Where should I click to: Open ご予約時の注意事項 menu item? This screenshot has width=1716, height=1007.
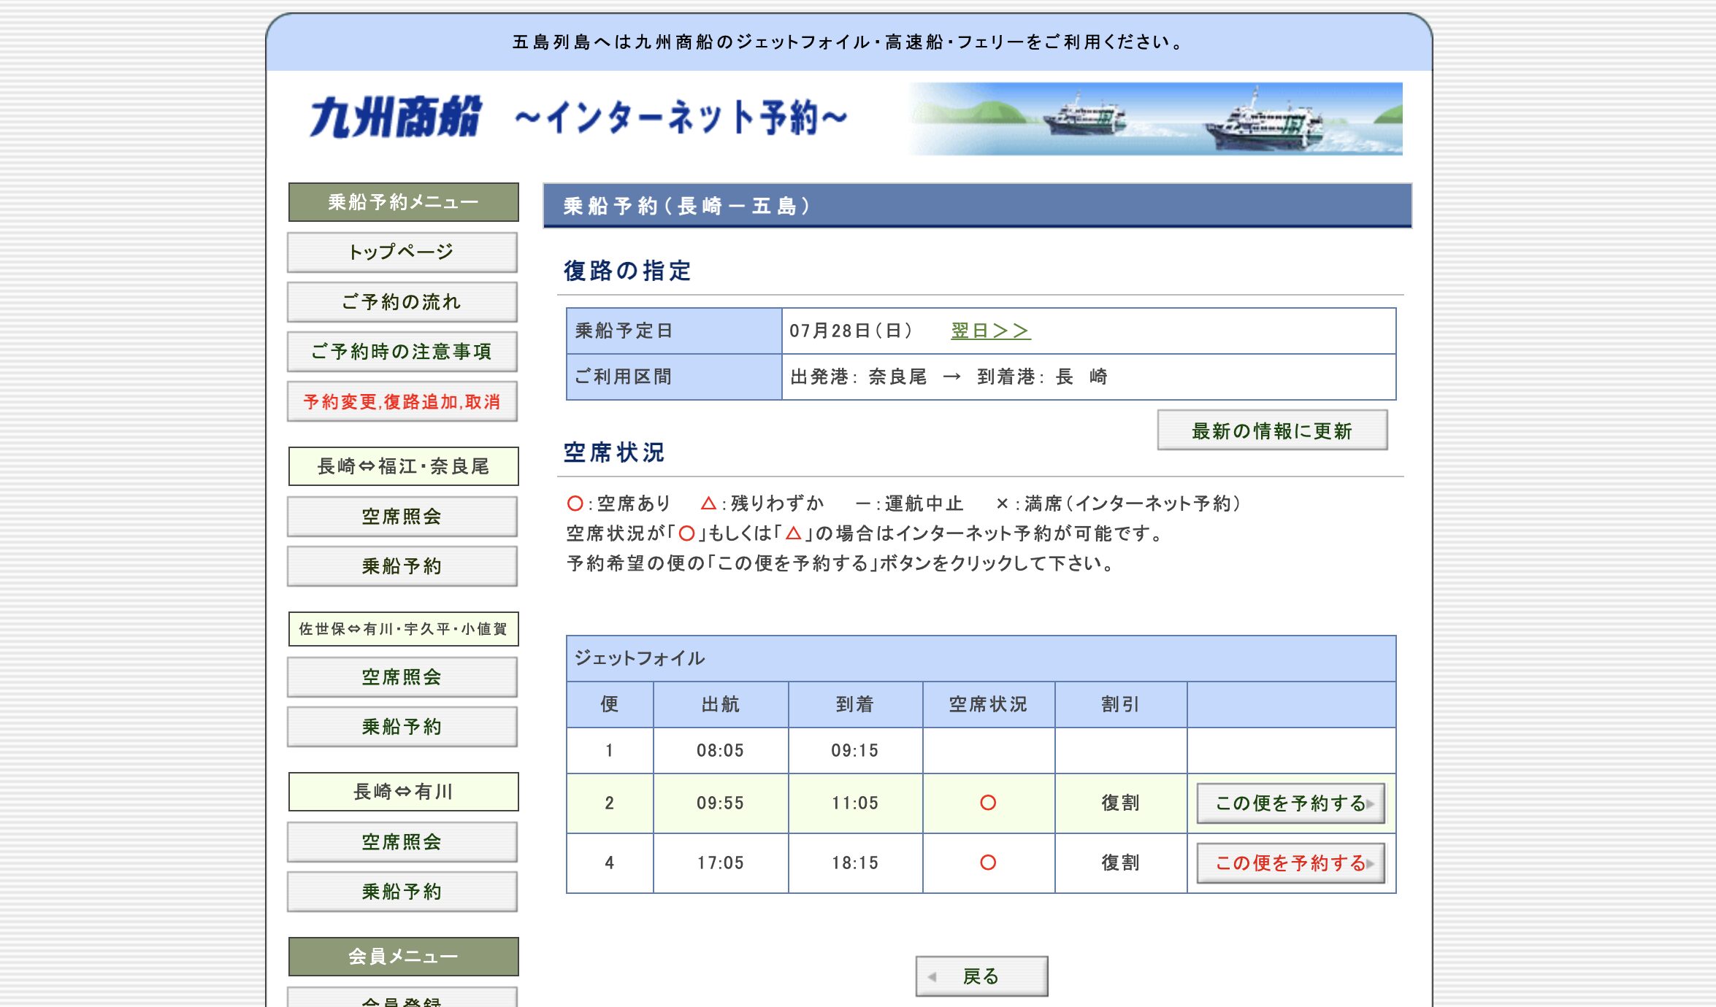tap(402, 352)
